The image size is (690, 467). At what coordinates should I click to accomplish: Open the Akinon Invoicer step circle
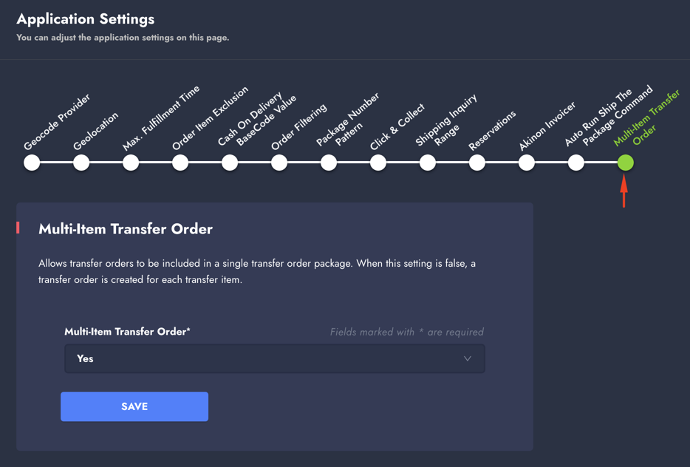pos(527,163)
